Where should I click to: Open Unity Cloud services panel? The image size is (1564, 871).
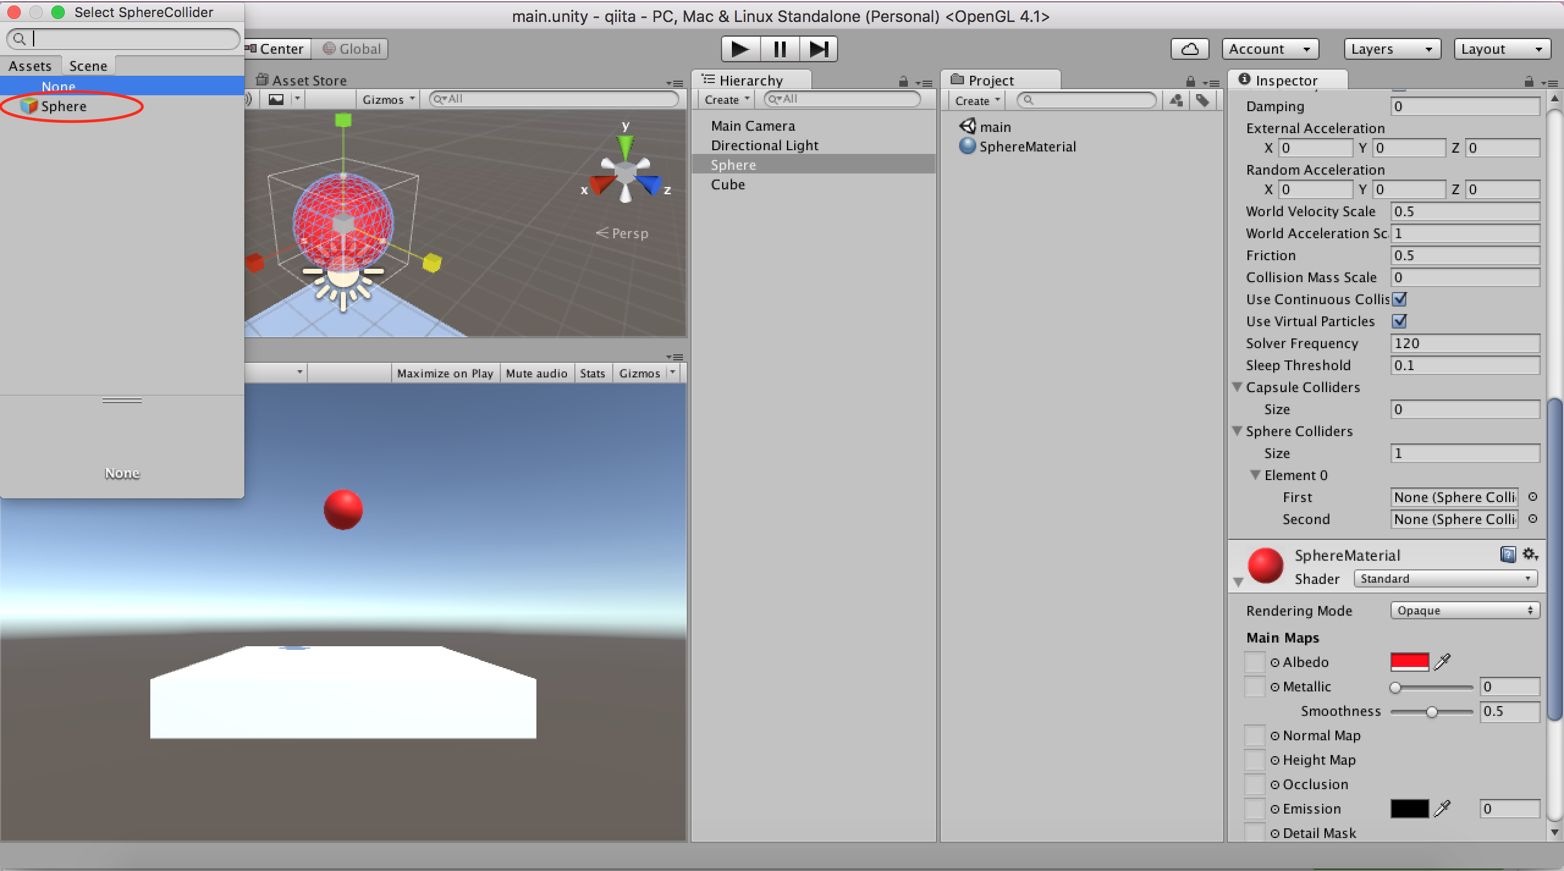(1189, 48)
